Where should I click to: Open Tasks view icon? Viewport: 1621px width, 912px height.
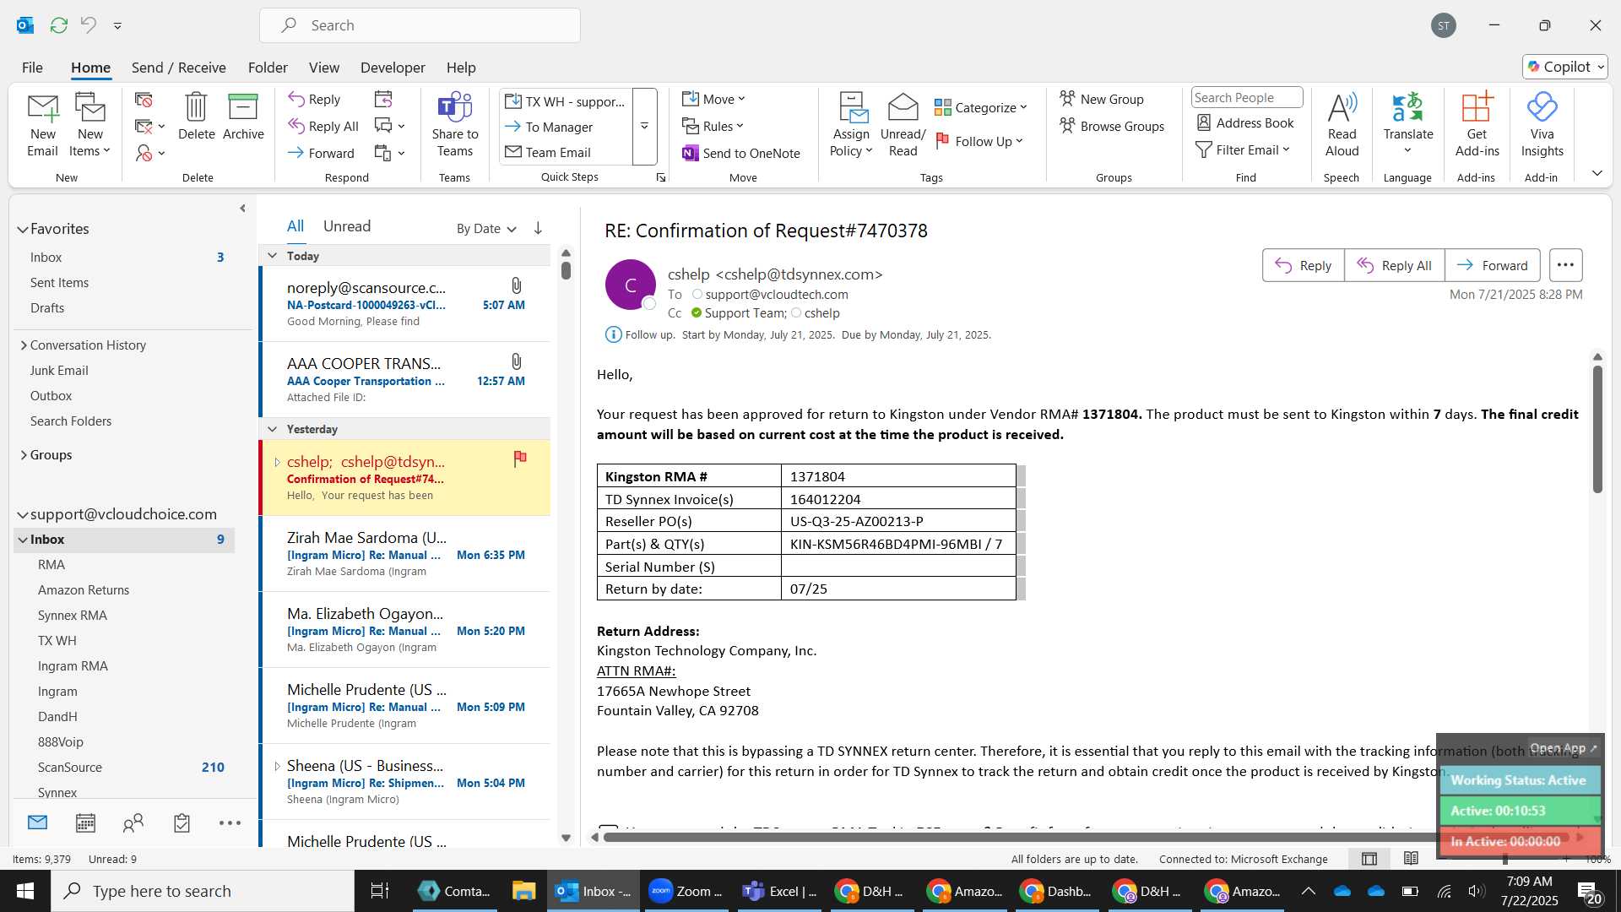(182, 822)
